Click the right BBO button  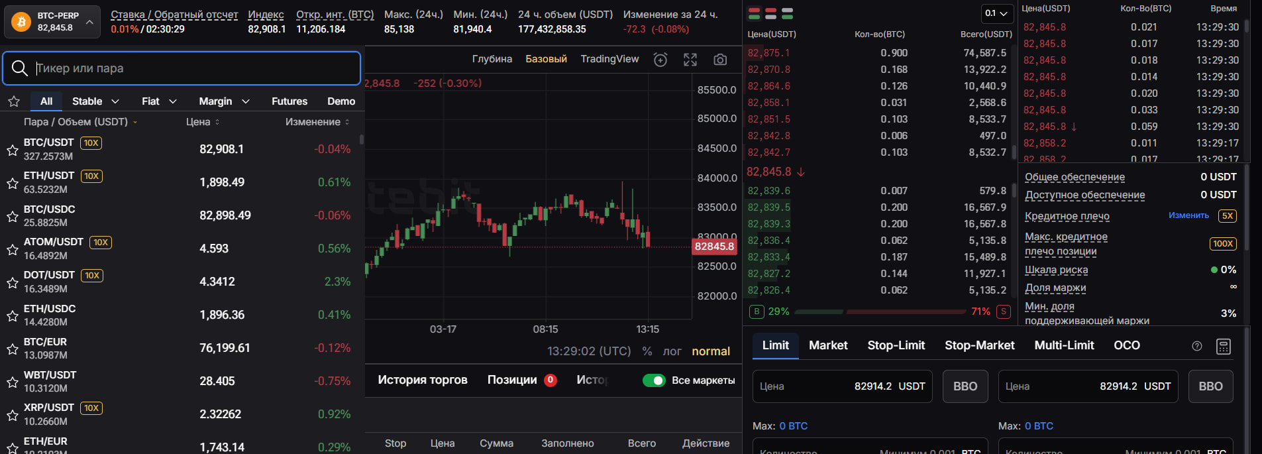click(1211, 386)
